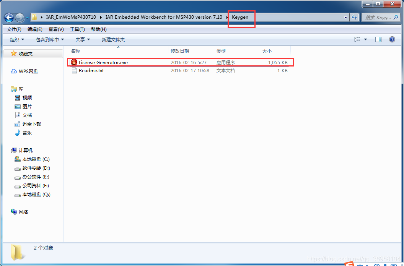Open the 图片 library
The image size is (404, 266).
[27, 106]
